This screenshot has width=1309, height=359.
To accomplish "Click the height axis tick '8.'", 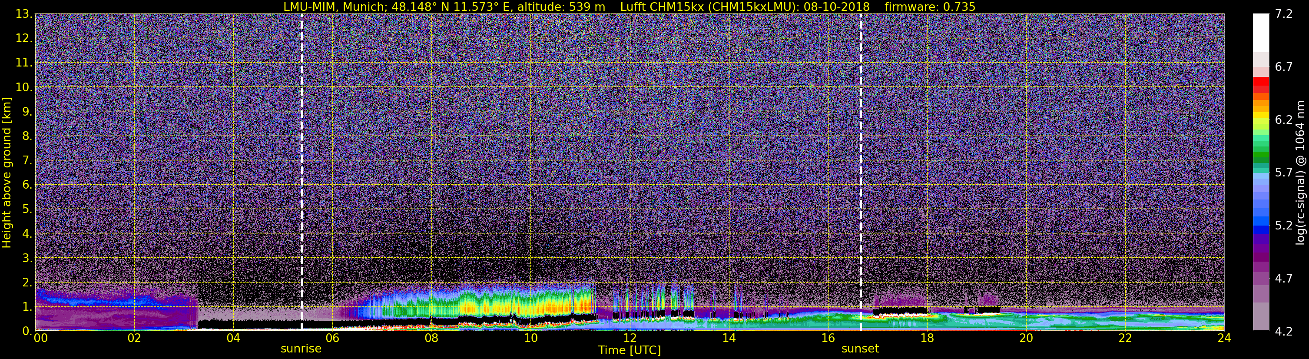I will point(27,136).
